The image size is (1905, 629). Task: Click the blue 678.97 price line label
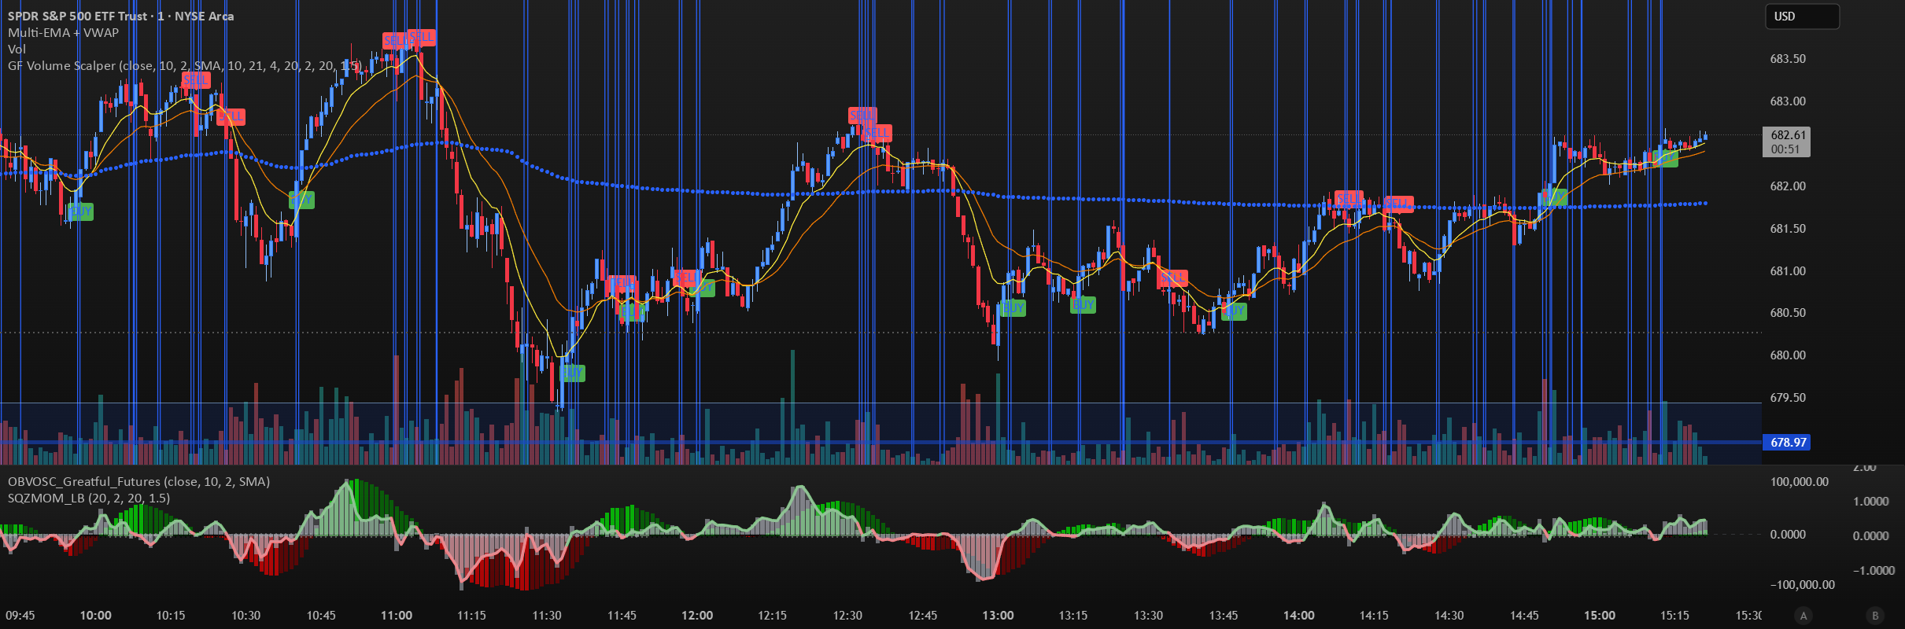1787,442
